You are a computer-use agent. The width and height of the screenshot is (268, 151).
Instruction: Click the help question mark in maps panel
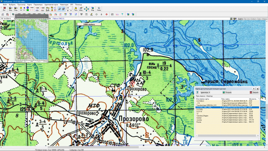(197, 92)
